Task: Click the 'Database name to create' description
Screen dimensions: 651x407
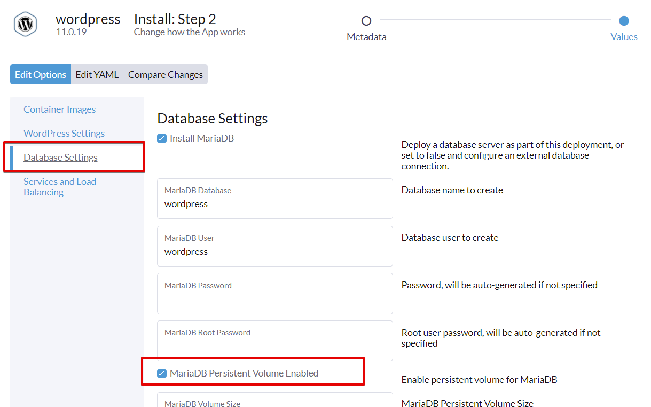Action: point(452,190)
